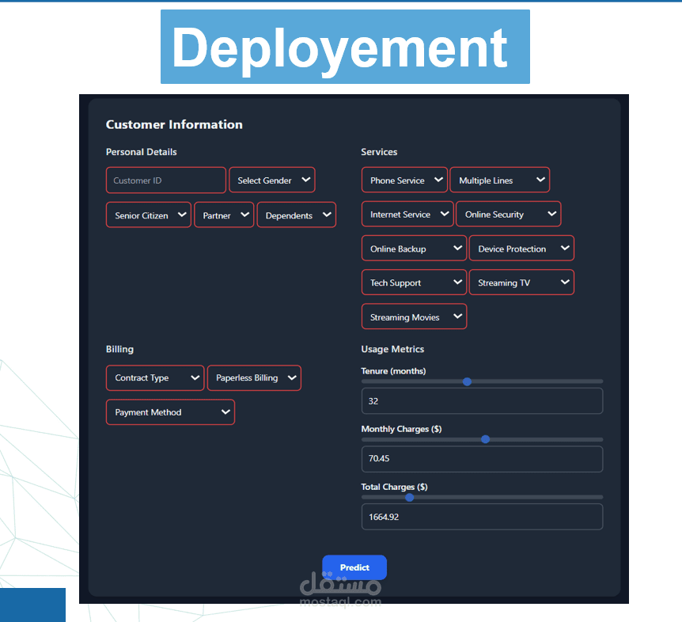Click the Services section label

[x=379, y=152]
